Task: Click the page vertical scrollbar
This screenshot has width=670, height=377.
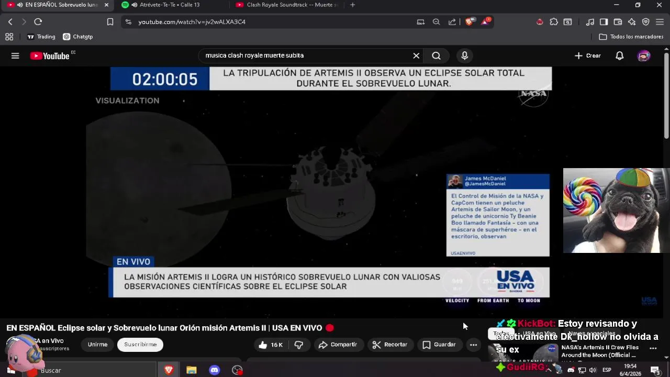Action: (666, 96)
